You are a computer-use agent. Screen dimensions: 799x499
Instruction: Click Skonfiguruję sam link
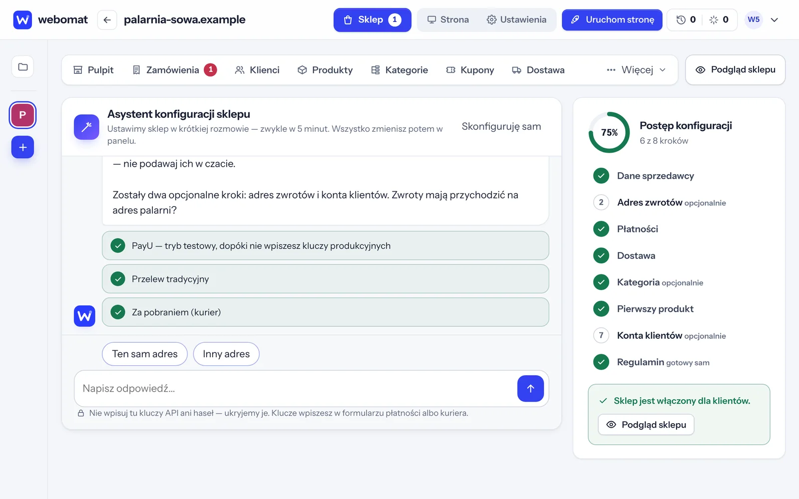pos(501,126)
